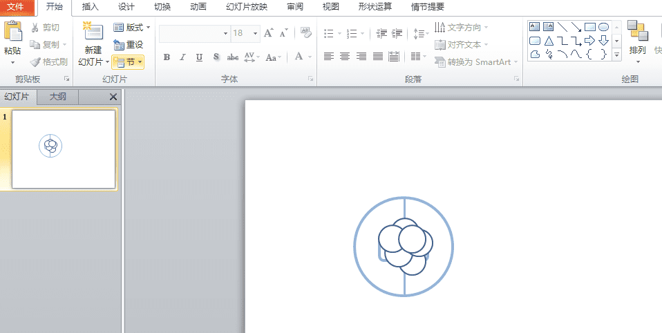
Task: Toggle Strikethrough formatting
Action: click(x=233, y=57)
